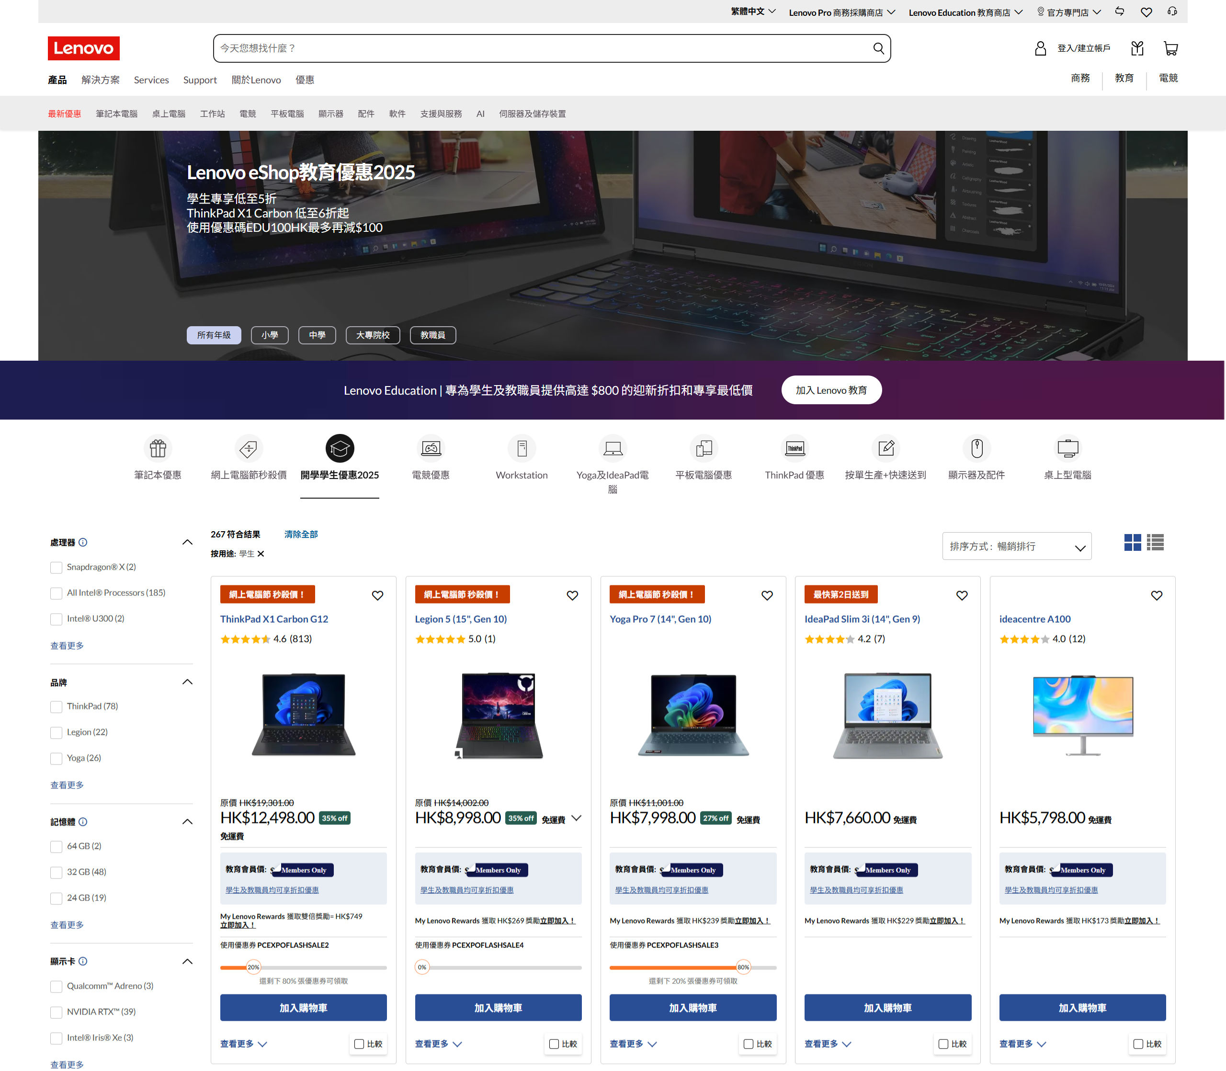Select the 網上電腦節秒殺價 tag icon
The image size is (1226, 1071).
[249, 448]
